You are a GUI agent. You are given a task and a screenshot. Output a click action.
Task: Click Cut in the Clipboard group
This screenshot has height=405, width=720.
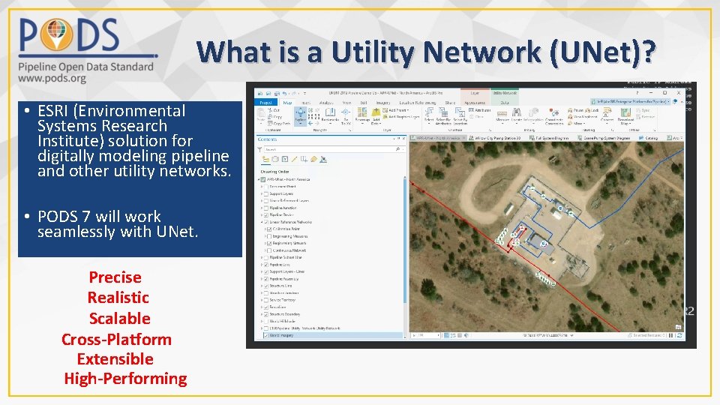274,111
